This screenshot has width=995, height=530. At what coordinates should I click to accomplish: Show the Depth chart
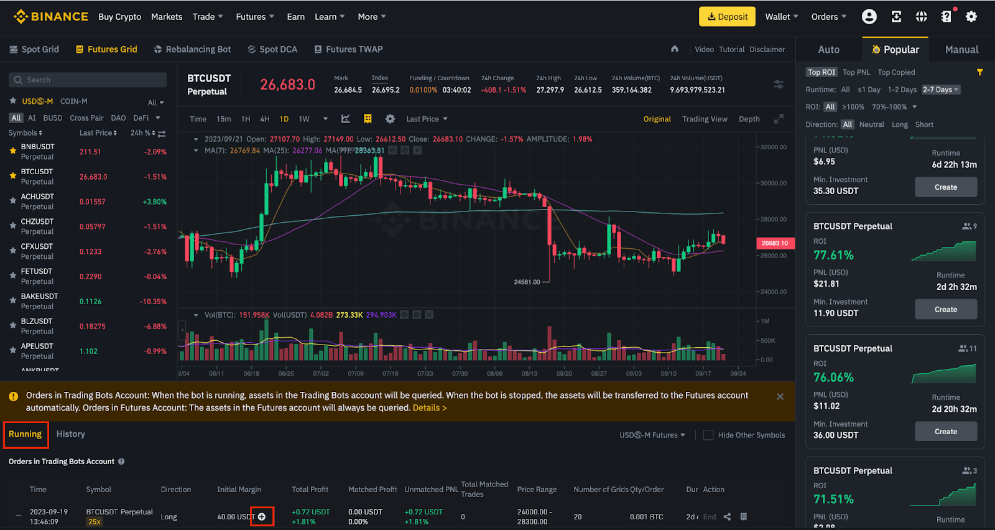[749, 119]
